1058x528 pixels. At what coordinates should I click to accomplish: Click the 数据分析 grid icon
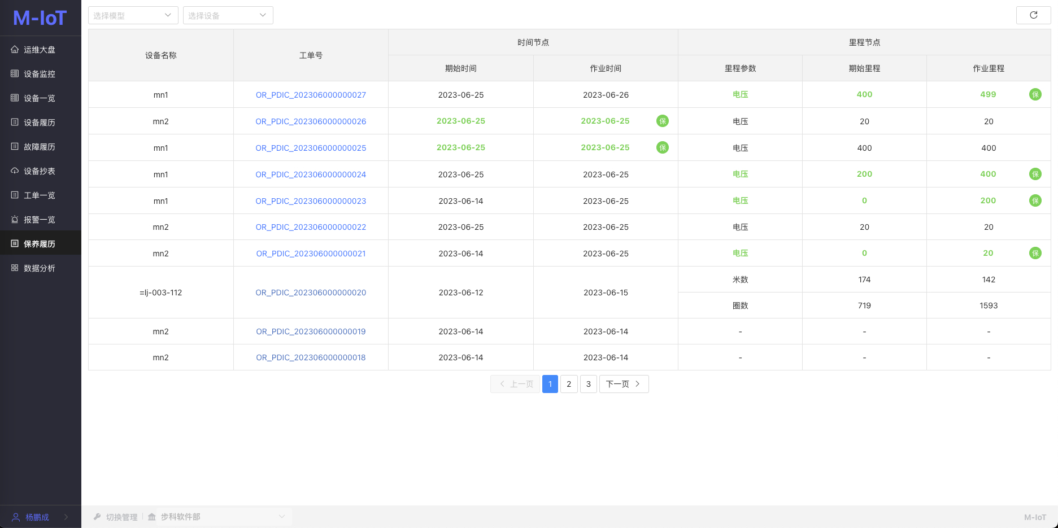coord(15,268)
